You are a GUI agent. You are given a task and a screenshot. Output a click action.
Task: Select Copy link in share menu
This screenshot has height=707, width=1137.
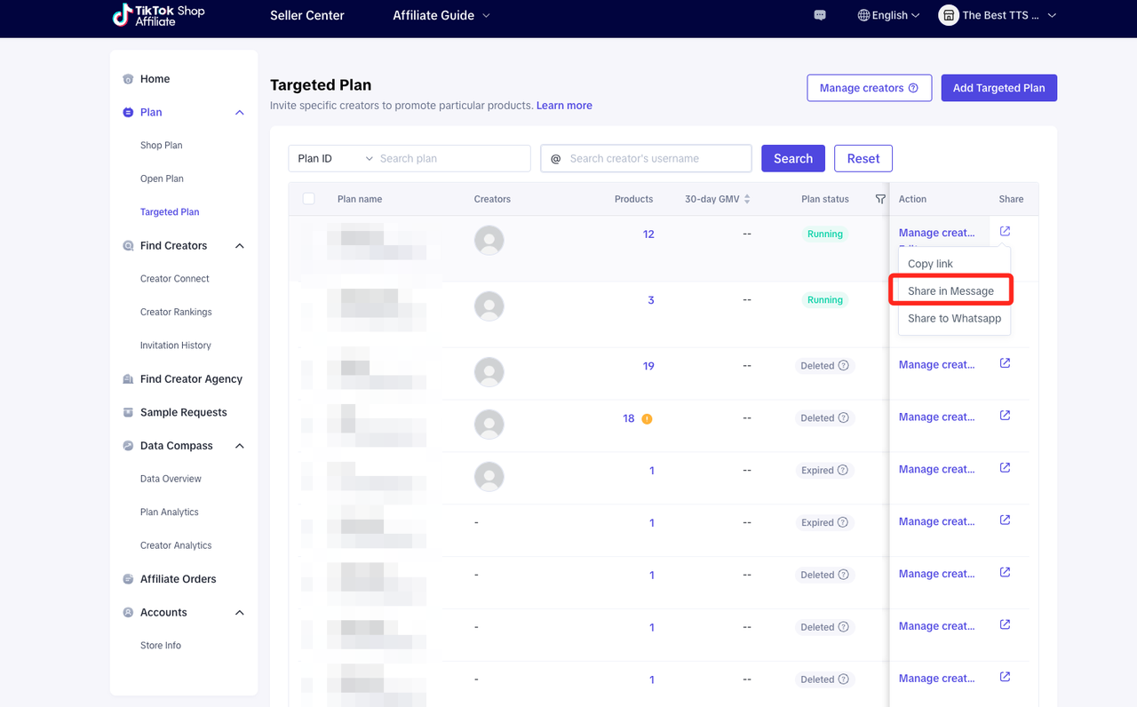pyautogui.click(x=930, y=264)
